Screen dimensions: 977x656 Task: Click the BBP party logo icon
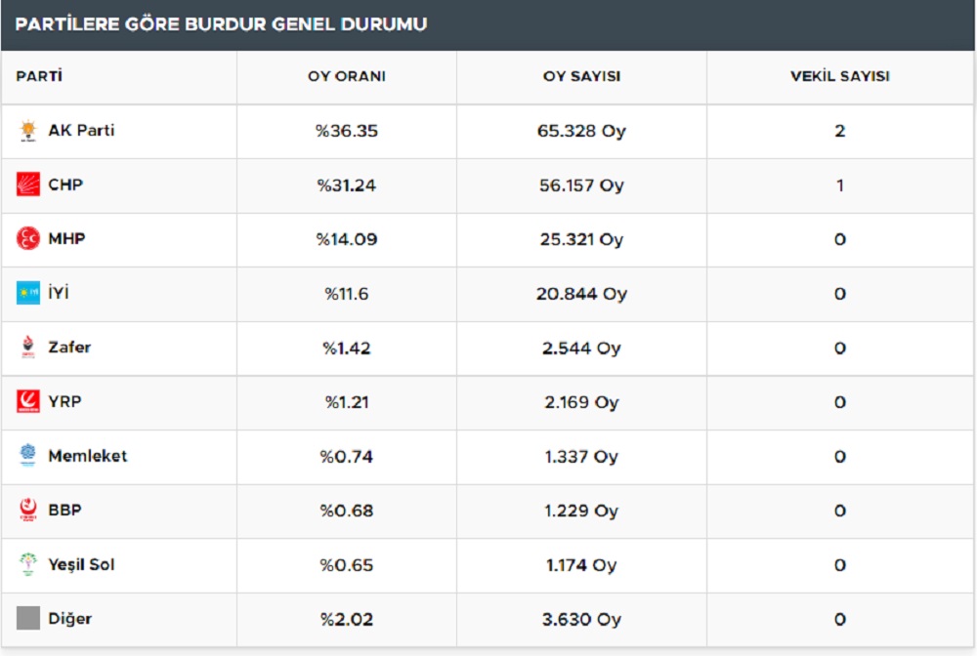point(28,510)
